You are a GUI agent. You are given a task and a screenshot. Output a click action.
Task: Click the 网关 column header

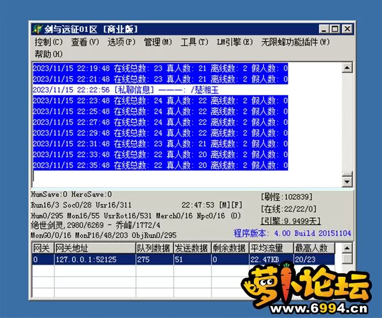pos(43,248)
